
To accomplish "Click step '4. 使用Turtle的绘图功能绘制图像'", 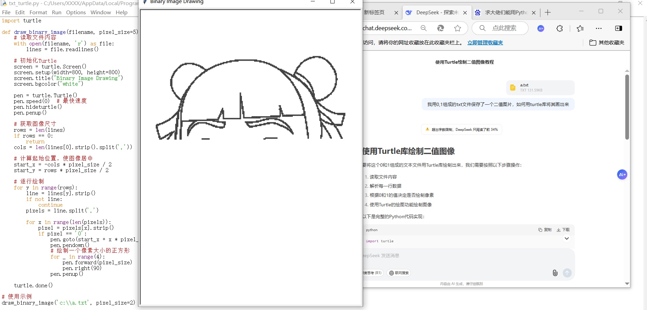I will tap(398, 205).
